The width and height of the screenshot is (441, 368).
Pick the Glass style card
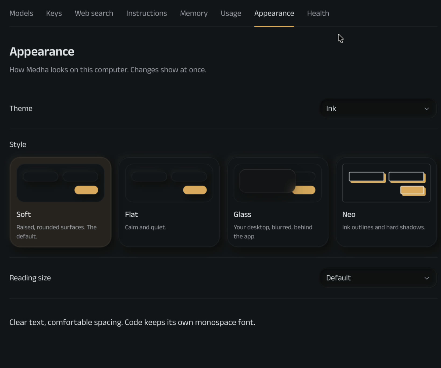[x=278, y=202]
